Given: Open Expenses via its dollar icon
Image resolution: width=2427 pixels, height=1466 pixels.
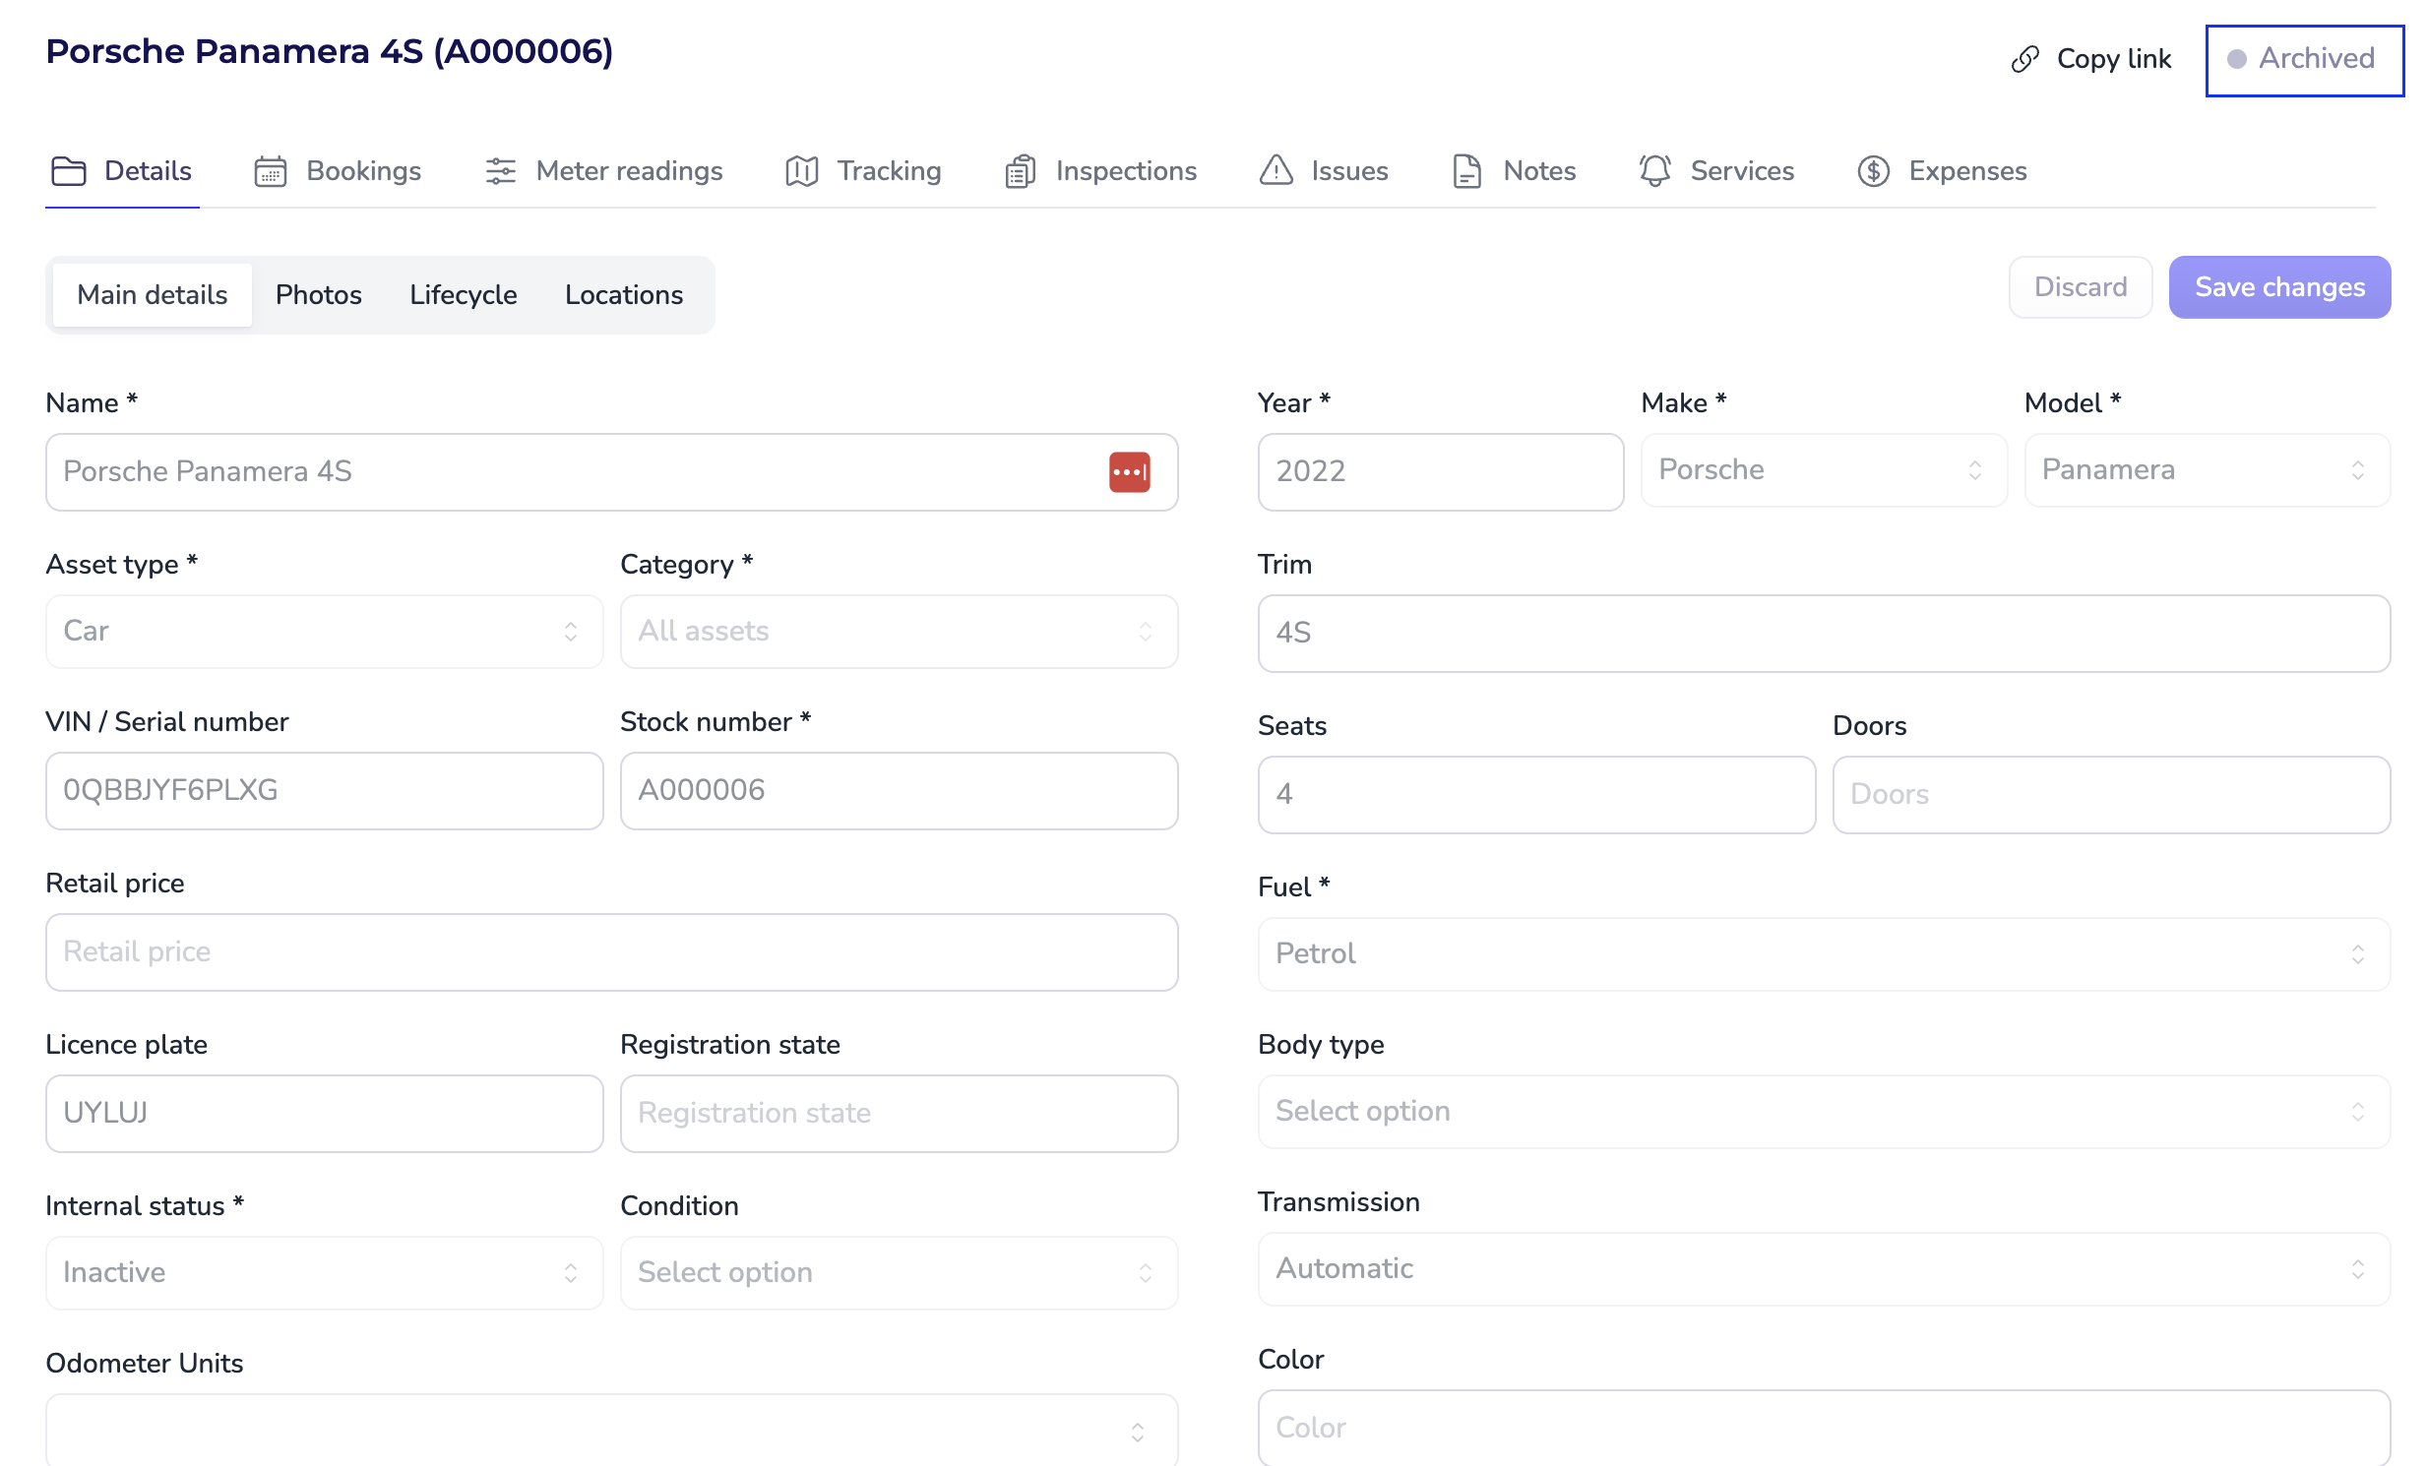Looking at the screenshot, I should click(1873, 171).
